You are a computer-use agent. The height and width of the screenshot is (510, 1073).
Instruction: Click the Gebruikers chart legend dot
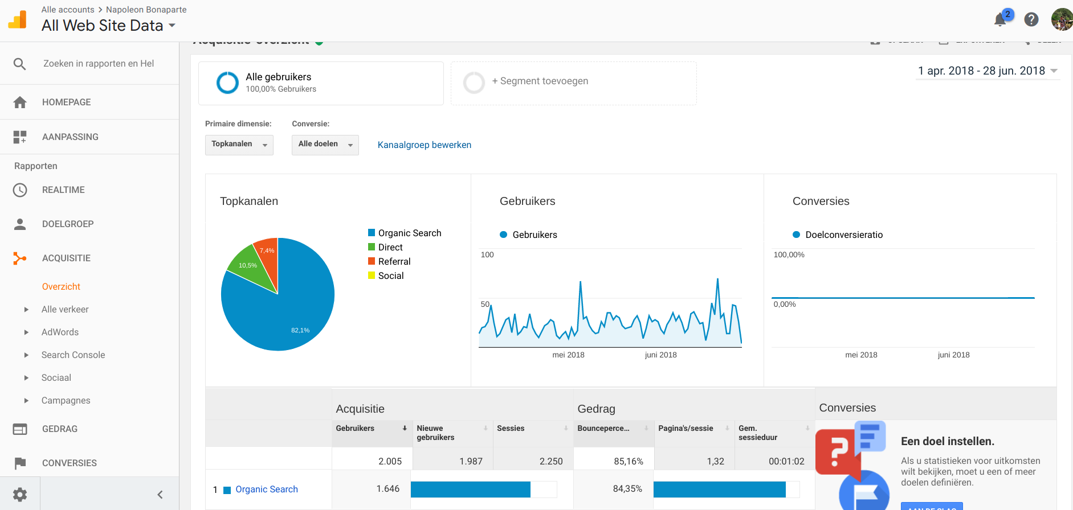(504, 235)
